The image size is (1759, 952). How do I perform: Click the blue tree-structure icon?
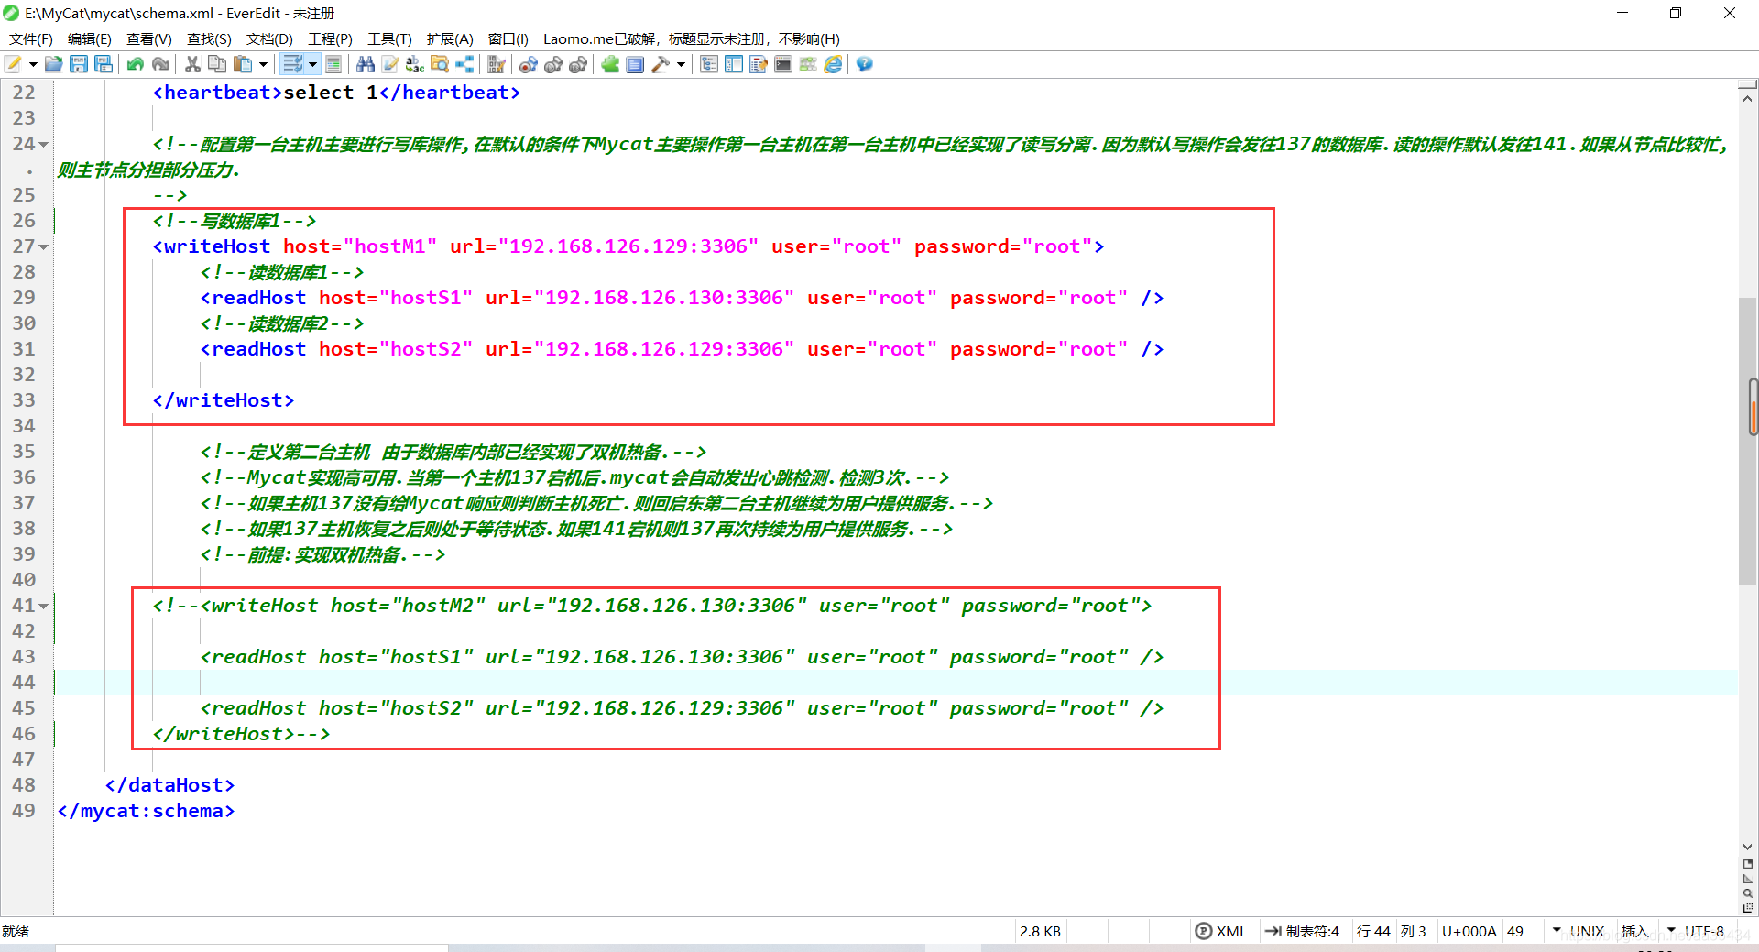[465, 64]
